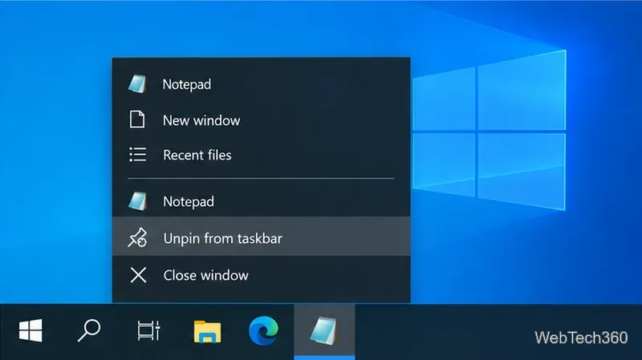The image size is (642, 360).
Task: Choose New window in the jump list
Action: pyautogui.click(x=262, y=120)
